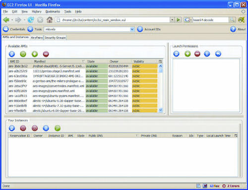Open column picker in Available AMIs table

160,61
